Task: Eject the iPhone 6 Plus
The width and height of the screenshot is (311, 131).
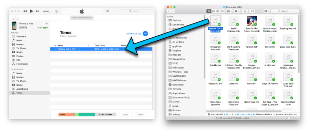Action: (x=47, y=23)
